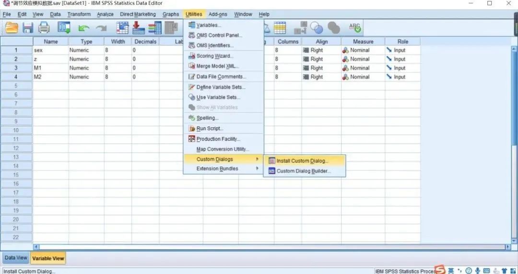Click the IME microphone voice input icon
Viewport: 518px width, 274px height.
coord(477,271)
